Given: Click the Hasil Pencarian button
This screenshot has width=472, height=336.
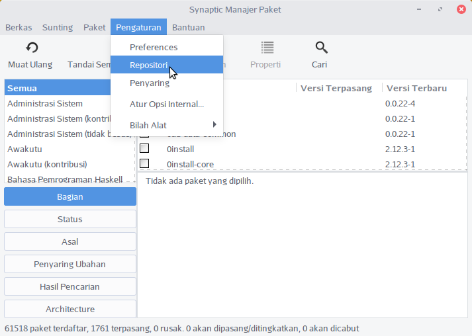Looking at the screenshot, I should (x=70, y=286).
